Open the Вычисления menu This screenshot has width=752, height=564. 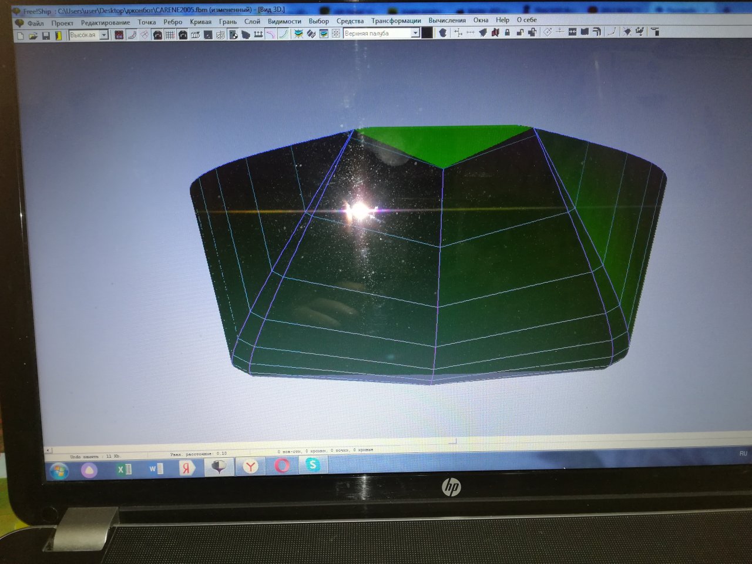(447, 20)
